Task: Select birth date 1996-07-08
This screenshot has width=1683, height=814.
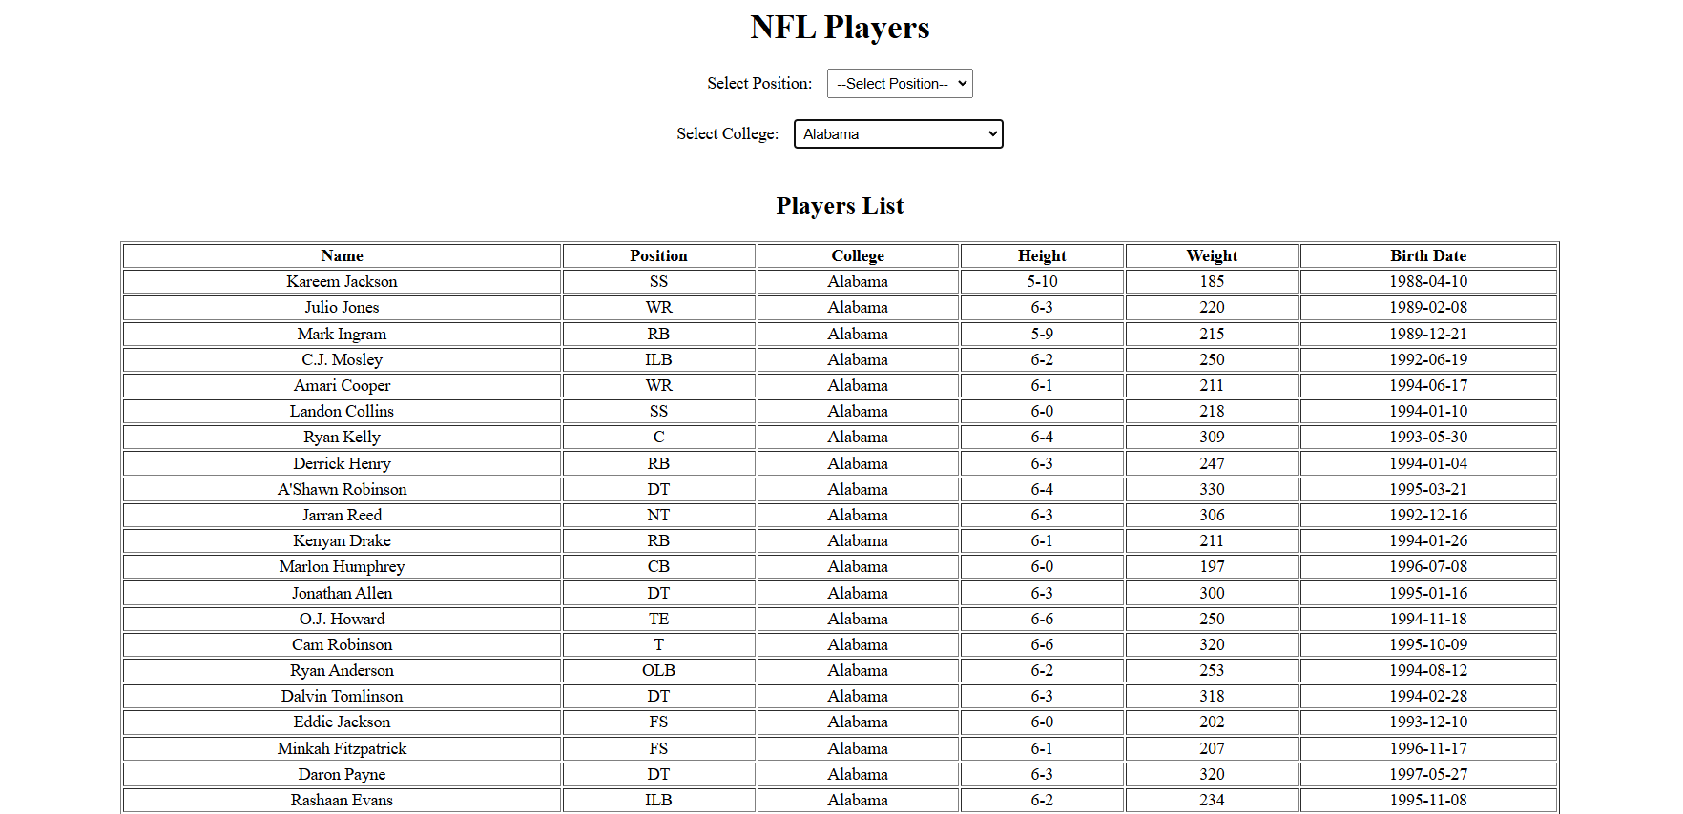Action: 1428,566
